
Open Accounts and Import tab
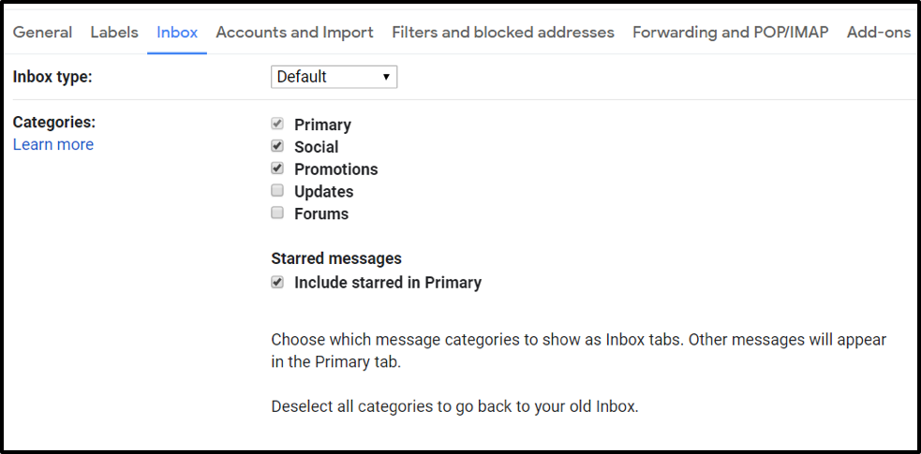tap(294, 32)
